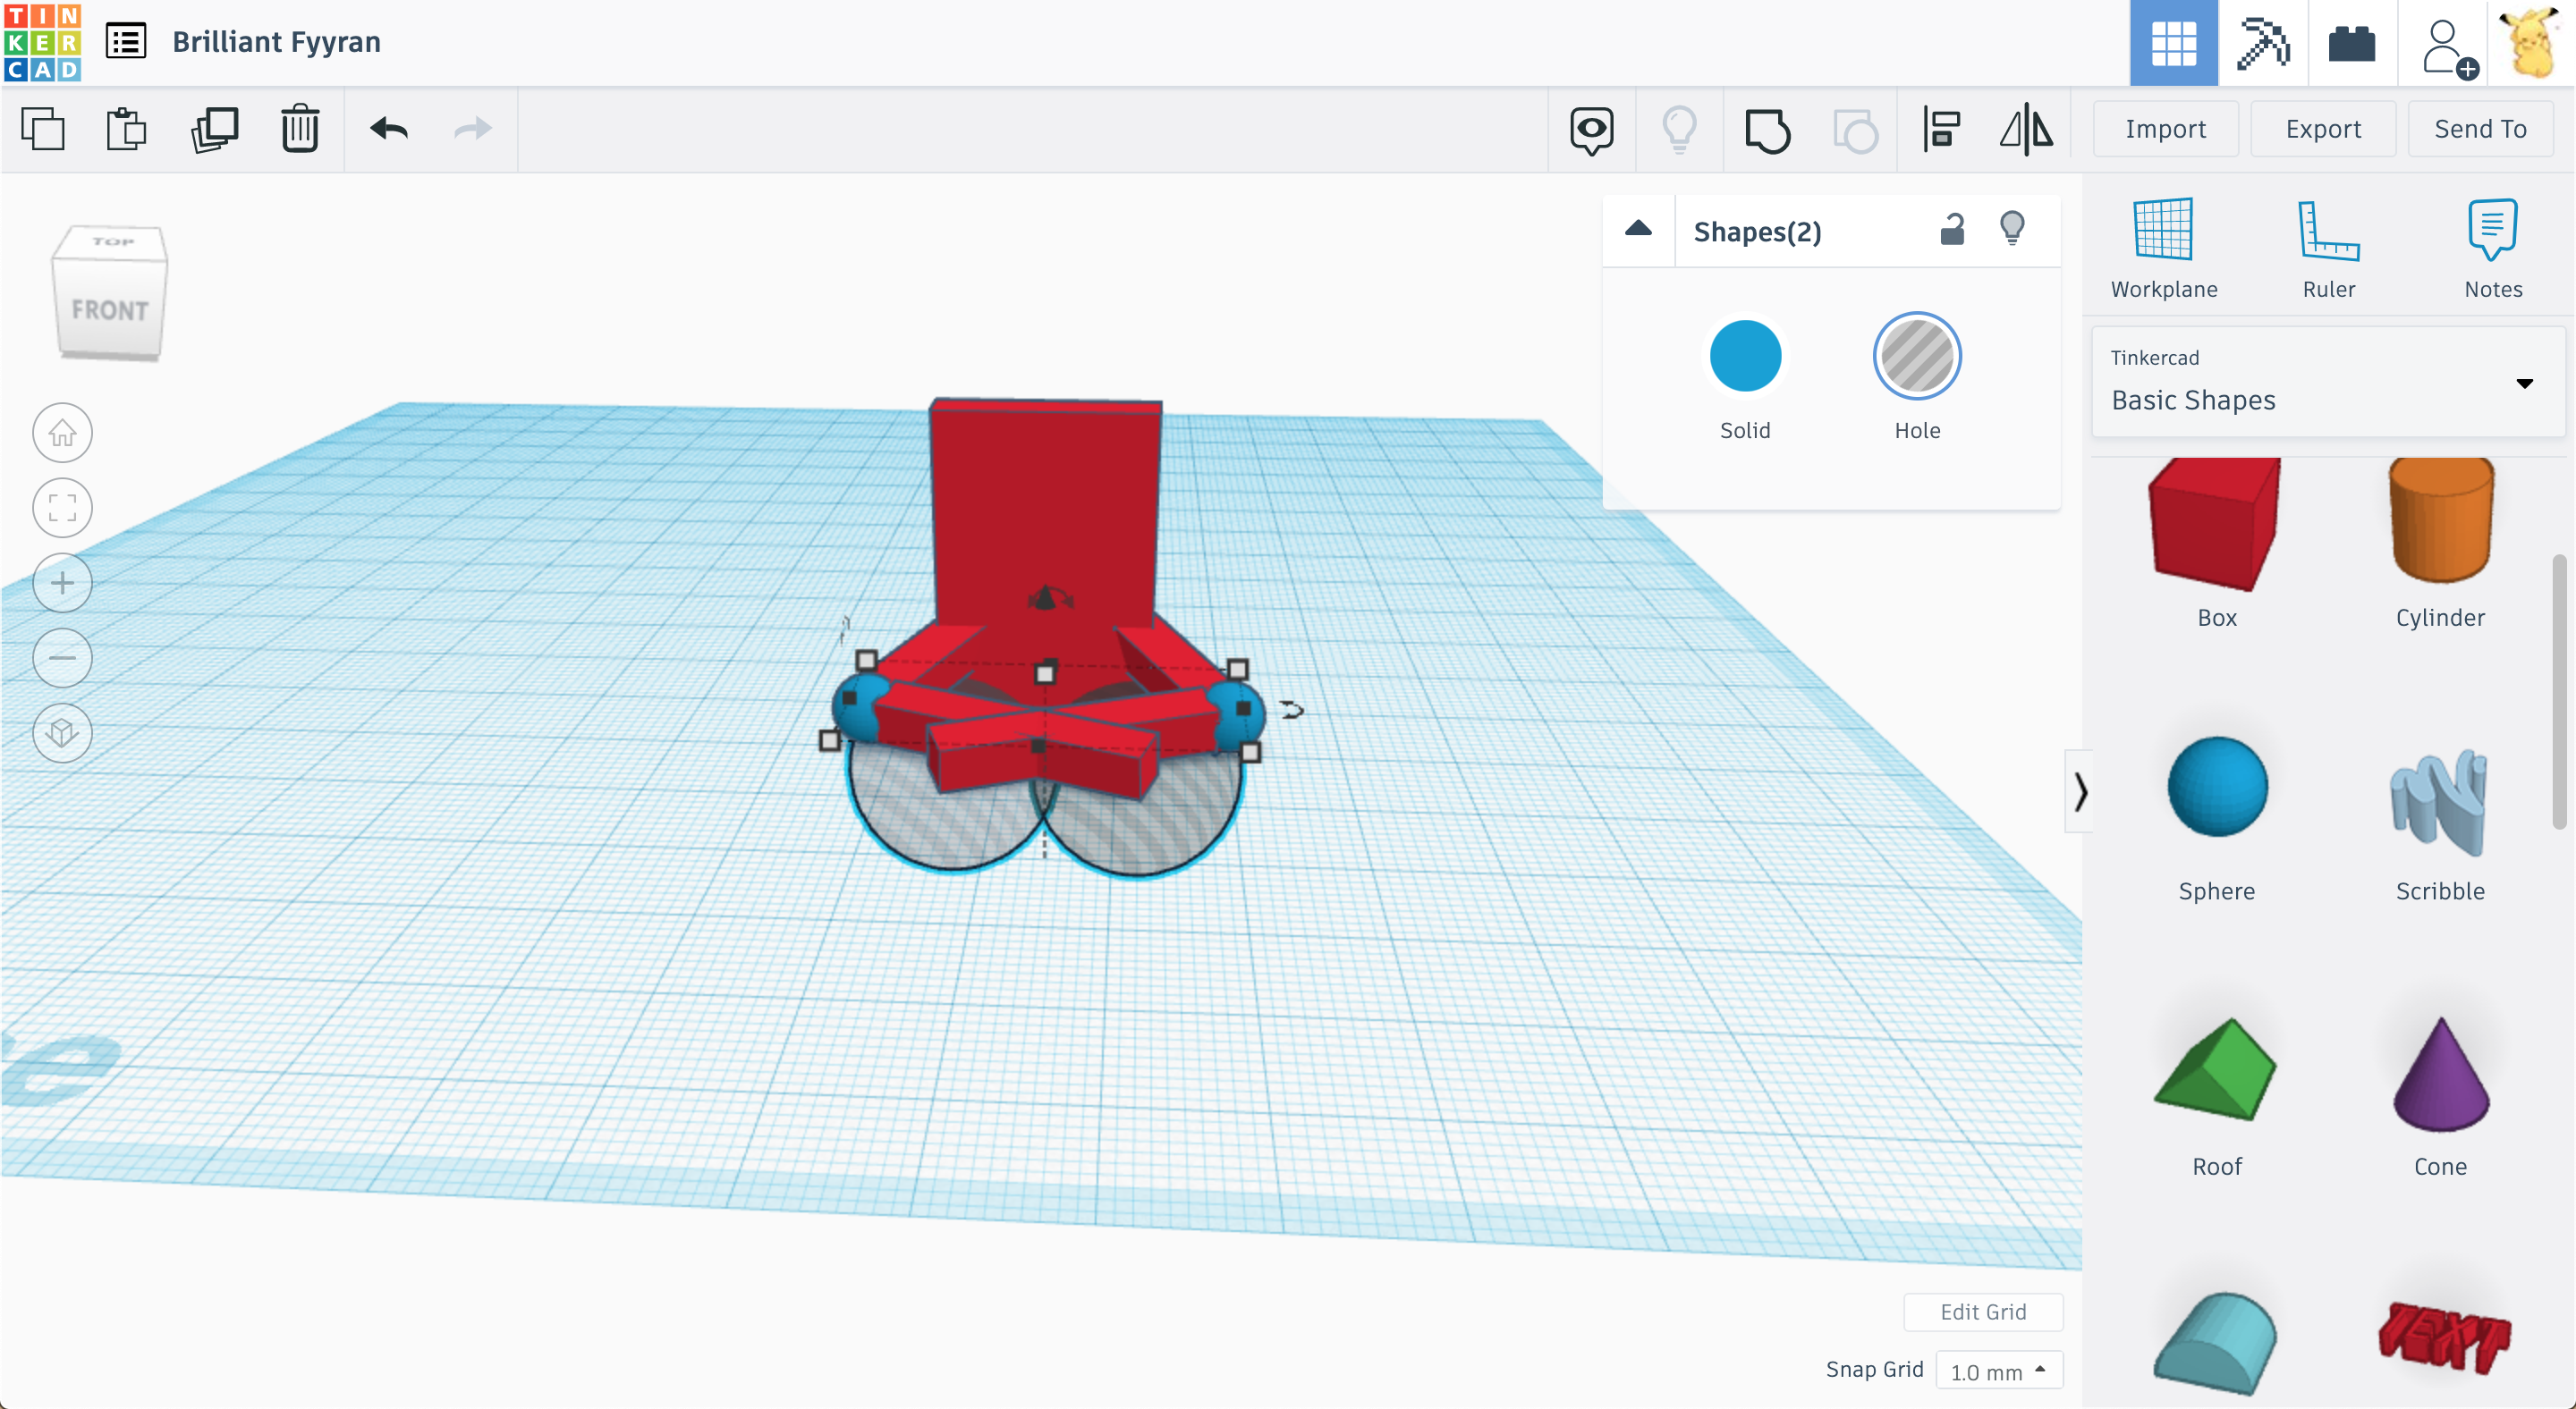Open the Align tool
The height and width of the screenshot is (1409, 2576).
pos(1941,130)
